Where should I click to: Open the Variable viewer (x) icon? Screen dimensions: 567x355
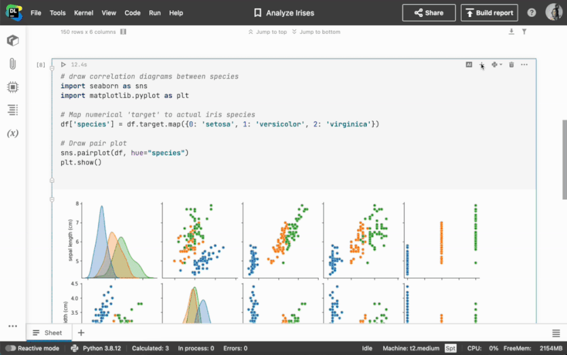[13, 133]
